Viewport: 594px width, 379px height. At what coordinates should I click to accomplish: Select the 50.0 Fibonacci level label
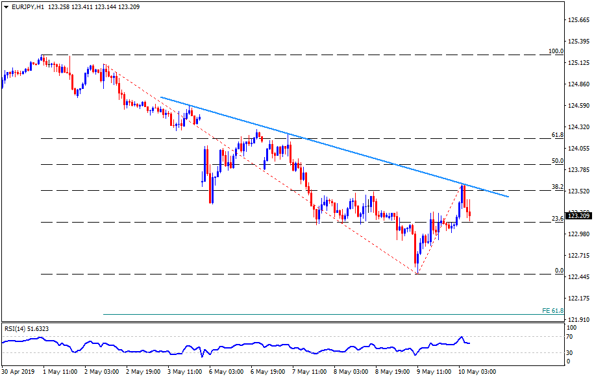556,161
